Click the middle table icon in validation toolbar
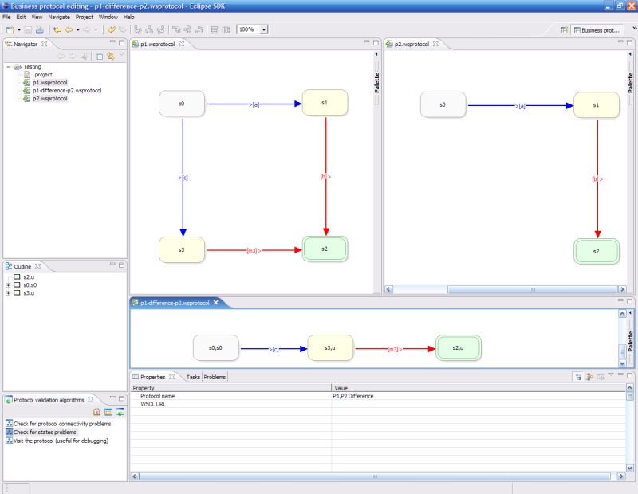The width and height of the screenshot is (638, 494). tap(108, 412)
